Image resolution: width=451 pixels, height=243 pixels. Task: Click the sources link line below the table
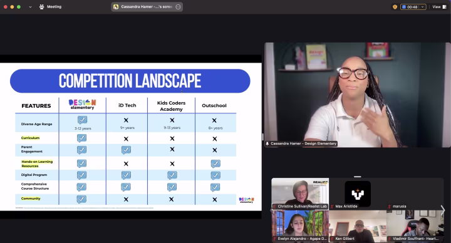(x=85, y=208)
